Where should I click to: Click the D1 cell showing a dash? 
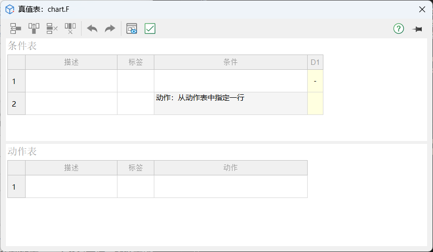coord(315,81)
